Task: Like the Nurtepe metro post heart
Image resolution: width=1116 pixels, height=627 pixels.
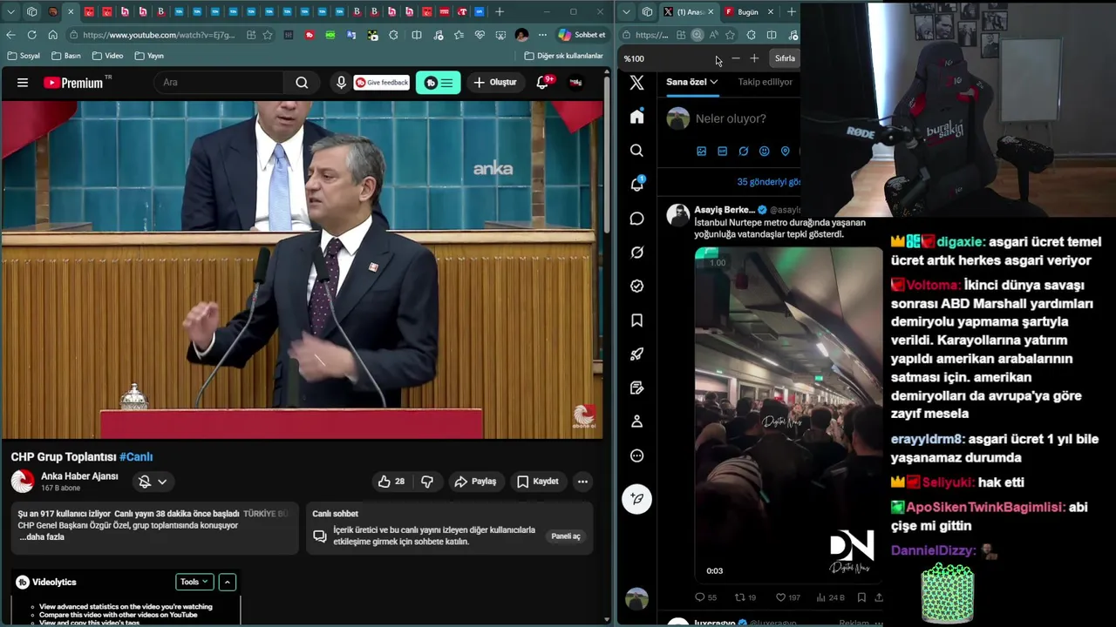Action: tap(788, 597)
